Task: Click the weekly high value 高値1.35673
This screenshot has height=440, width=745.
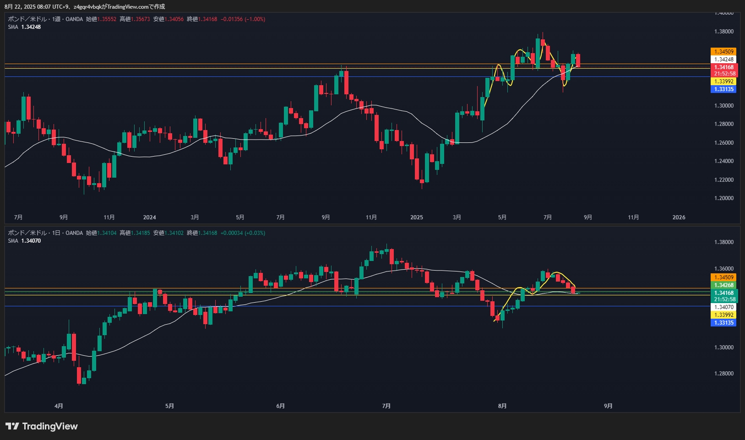Action: (135, 19)
